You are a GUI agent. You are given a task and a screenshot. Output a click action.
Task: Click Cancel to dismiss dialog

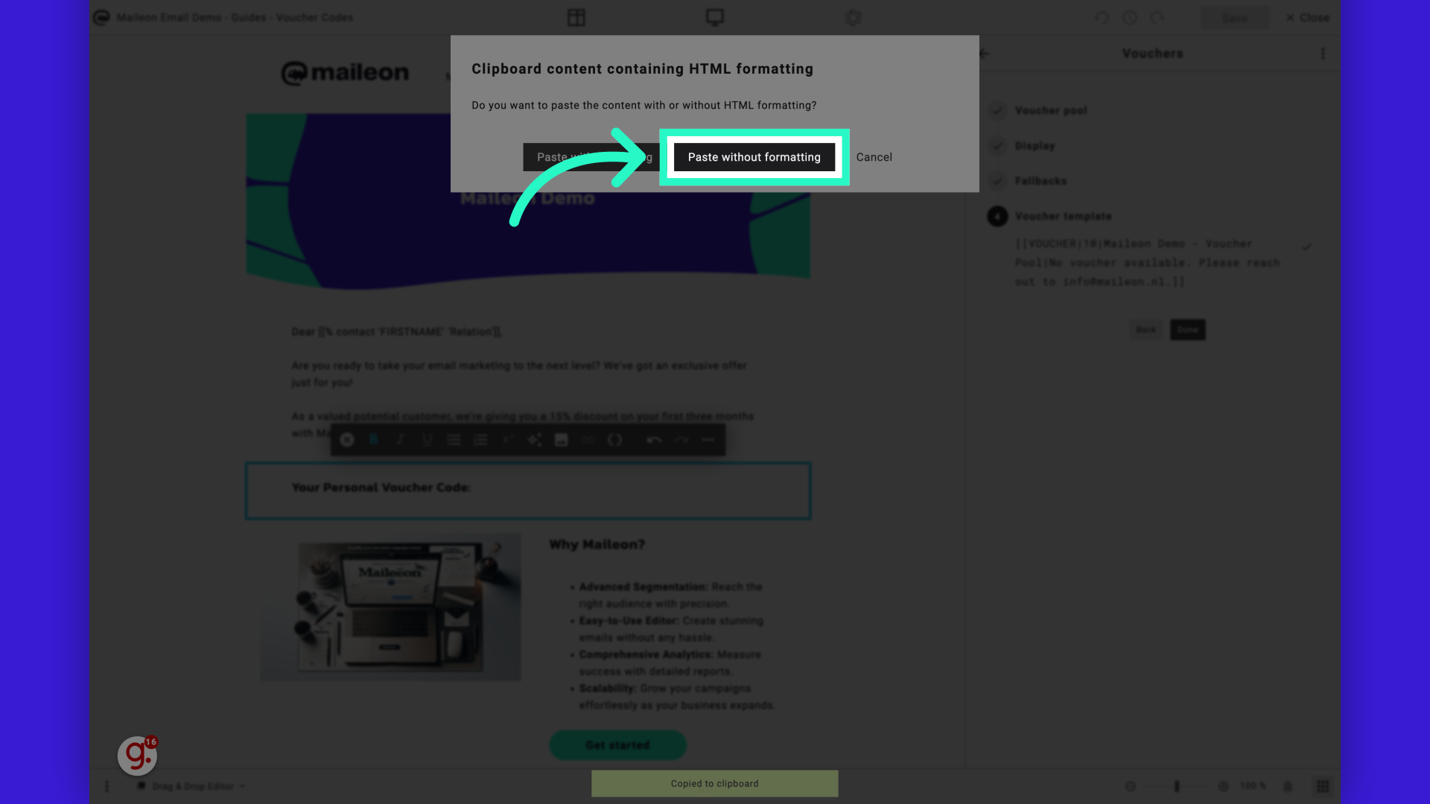click(873, 156)
